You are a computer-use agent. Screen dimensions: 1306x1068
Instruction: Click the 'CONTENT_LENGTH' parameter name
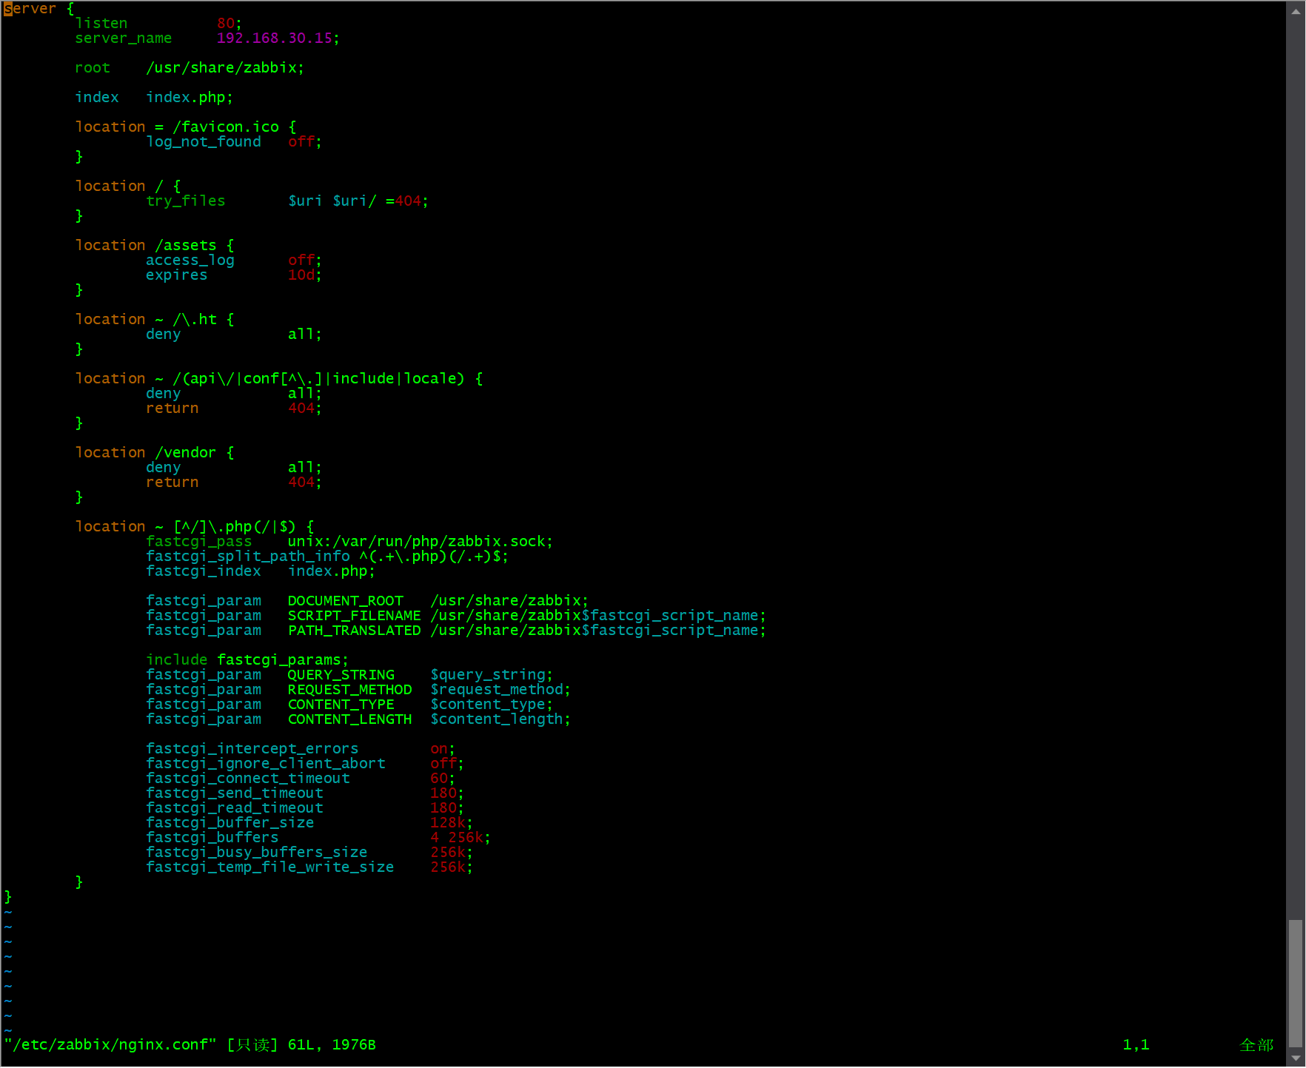(350, 719)
